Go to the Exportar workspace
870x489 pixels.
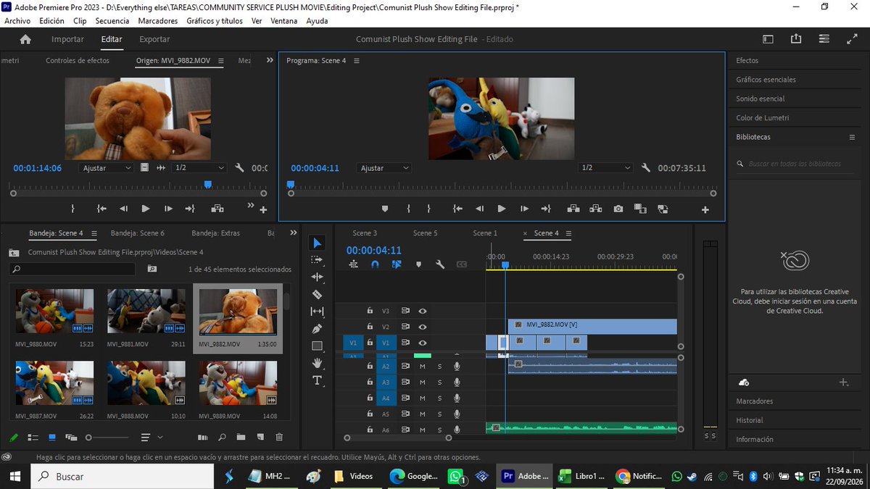pos(154,39)
